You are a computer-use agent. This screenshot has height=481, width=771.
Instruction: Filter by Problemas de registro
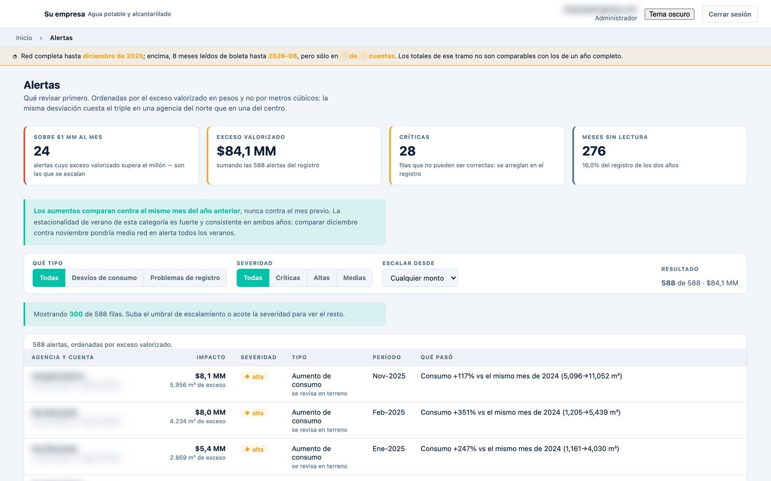click(x=185, y=278)
